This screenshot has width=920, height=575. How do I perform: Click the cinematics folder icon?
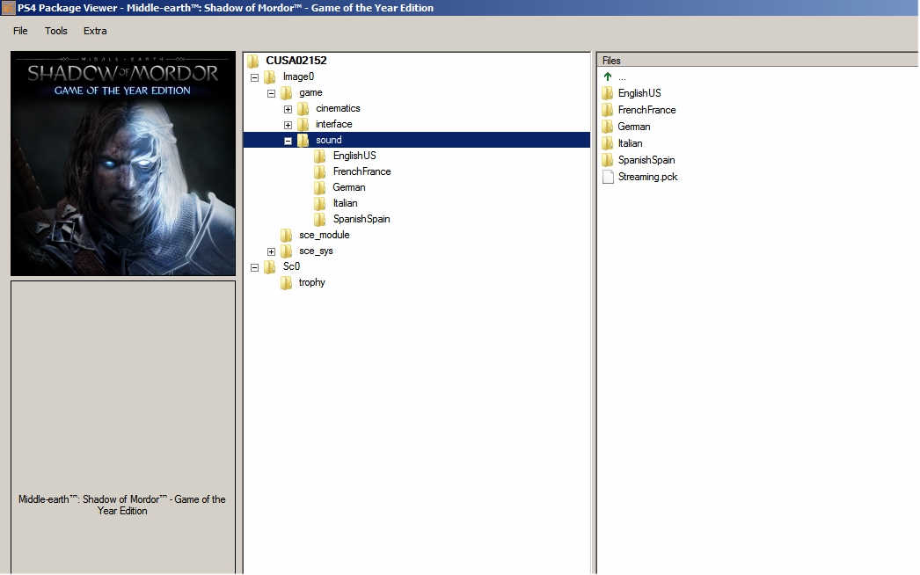click(x=303, y=108)
